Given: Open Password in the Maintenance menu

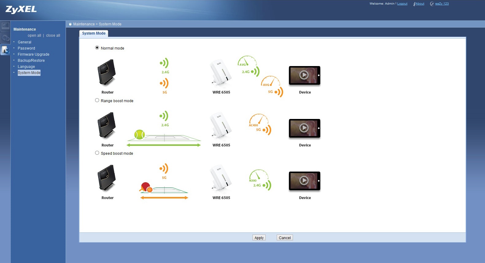Looking at the screenshot, I should (x=26, y=48).
